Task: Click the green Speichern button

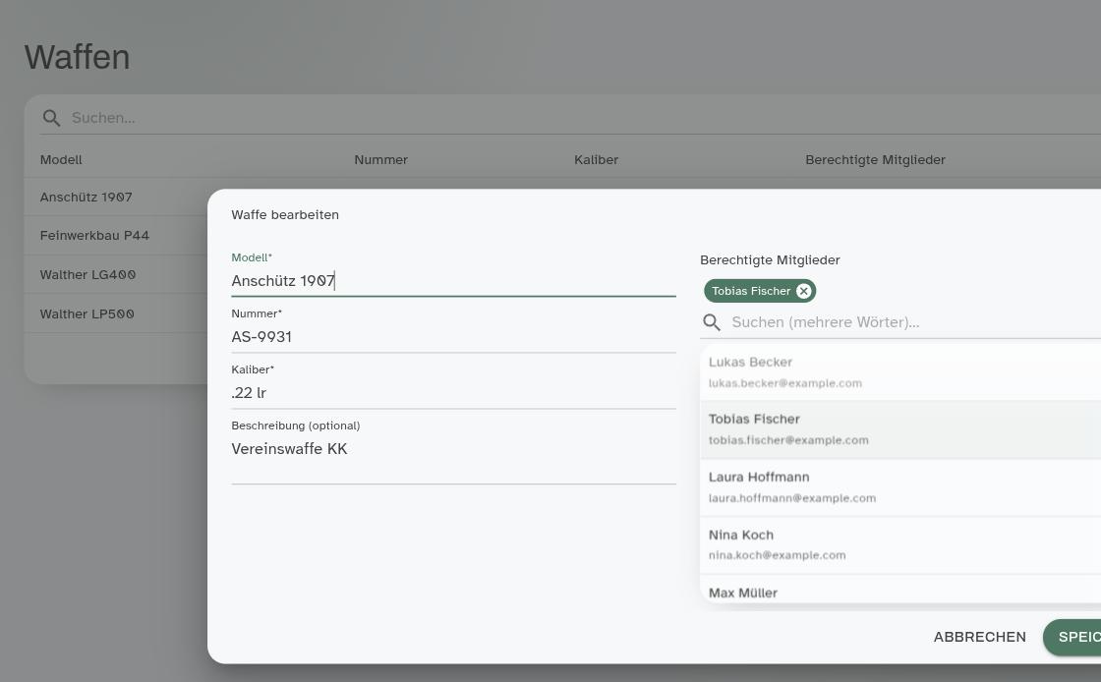Action: (x=1072, y=637)
